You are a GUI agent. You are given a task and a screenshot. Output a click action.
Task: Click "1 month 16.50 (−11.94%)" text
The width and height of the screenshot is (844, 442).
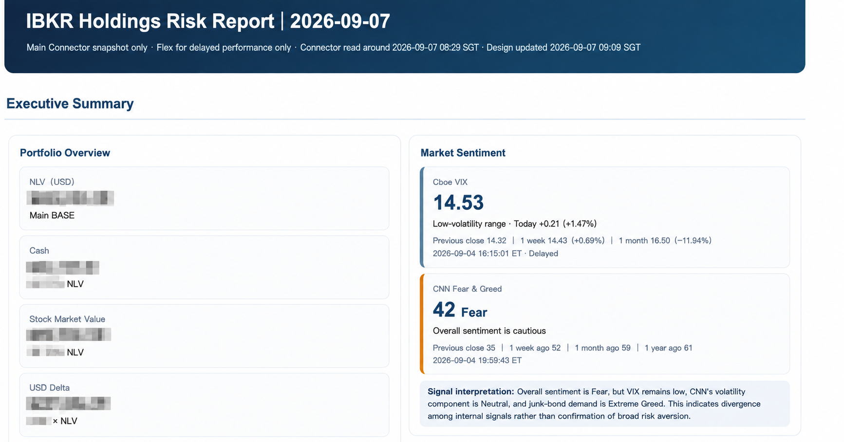coord(665,240)
